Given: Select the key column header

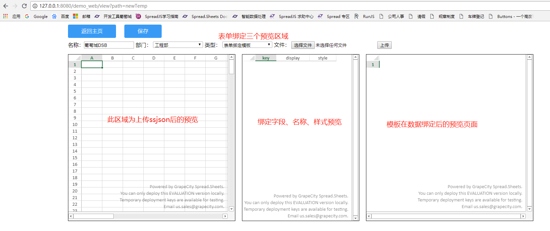Looking at the screenshot, I should (x=266, y=58).
